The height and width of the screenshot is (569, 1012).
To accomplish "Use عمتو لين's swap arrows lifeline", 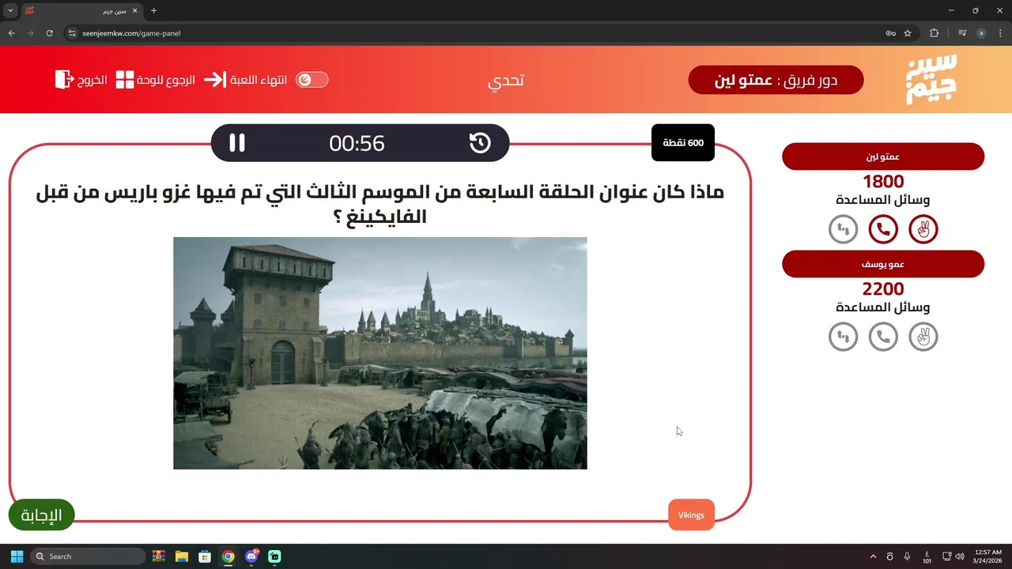I will pos(843,230).
